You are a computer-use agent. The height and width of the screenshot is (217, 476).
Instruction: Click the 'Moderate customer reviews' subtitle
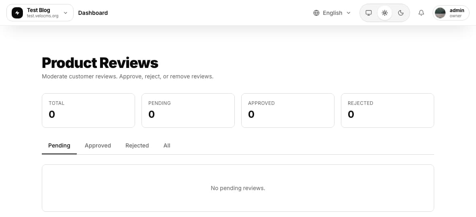(128, 76)
